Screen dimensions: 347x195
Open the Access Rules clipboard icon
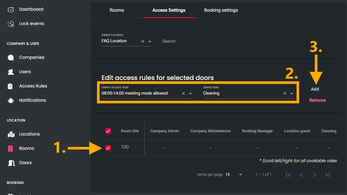(11, 86)
